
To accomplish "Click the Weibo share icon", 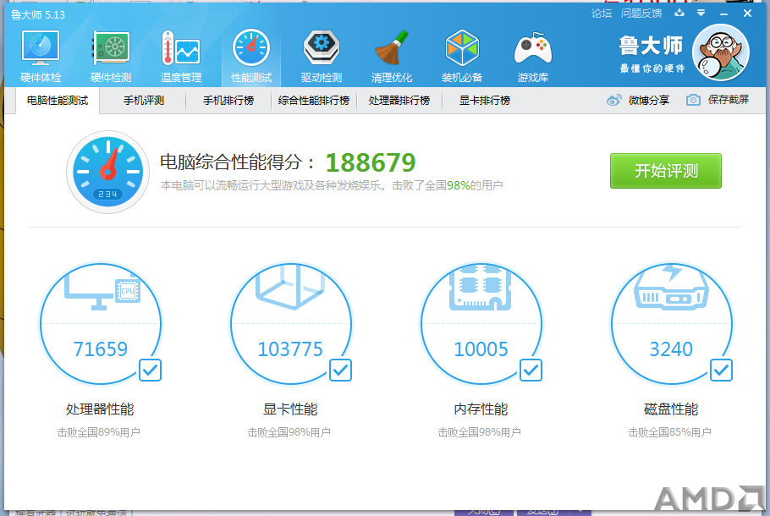I will (613, 100).
